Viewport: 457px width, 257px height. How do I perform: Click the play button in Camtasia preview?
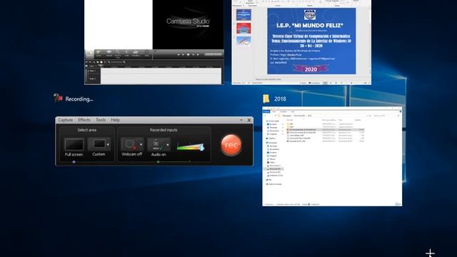[x=189, y=54]
